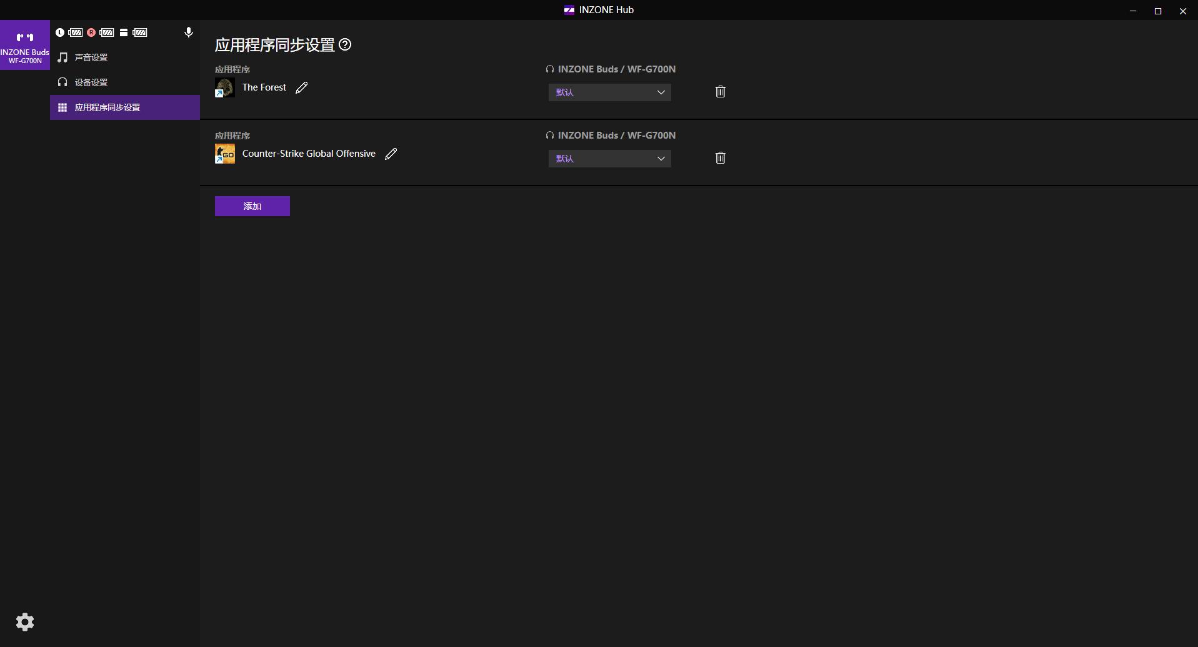Image resolution: width=1198 pixels, height=647 pixels.
Task: Click the microphone status icon
Action: click(x=189, y=32)
